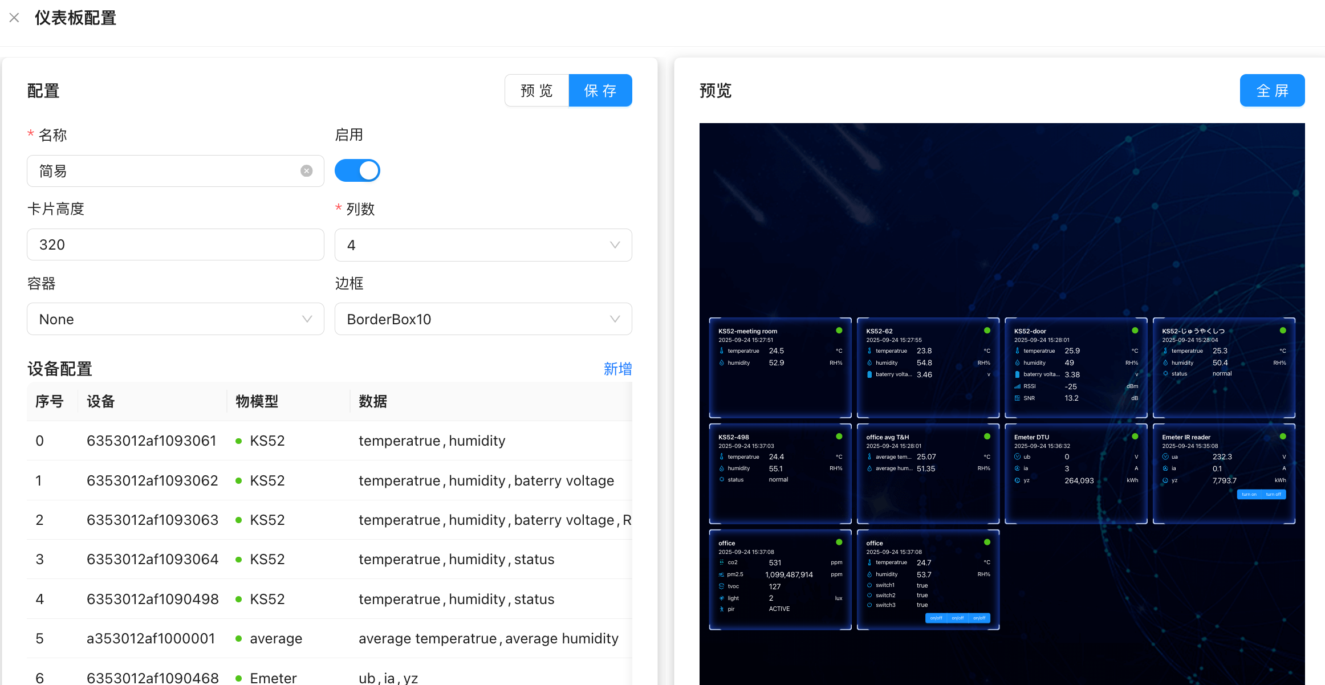
Task: Click green status dot on KS52-meeting room card
Action: (839, 331)
